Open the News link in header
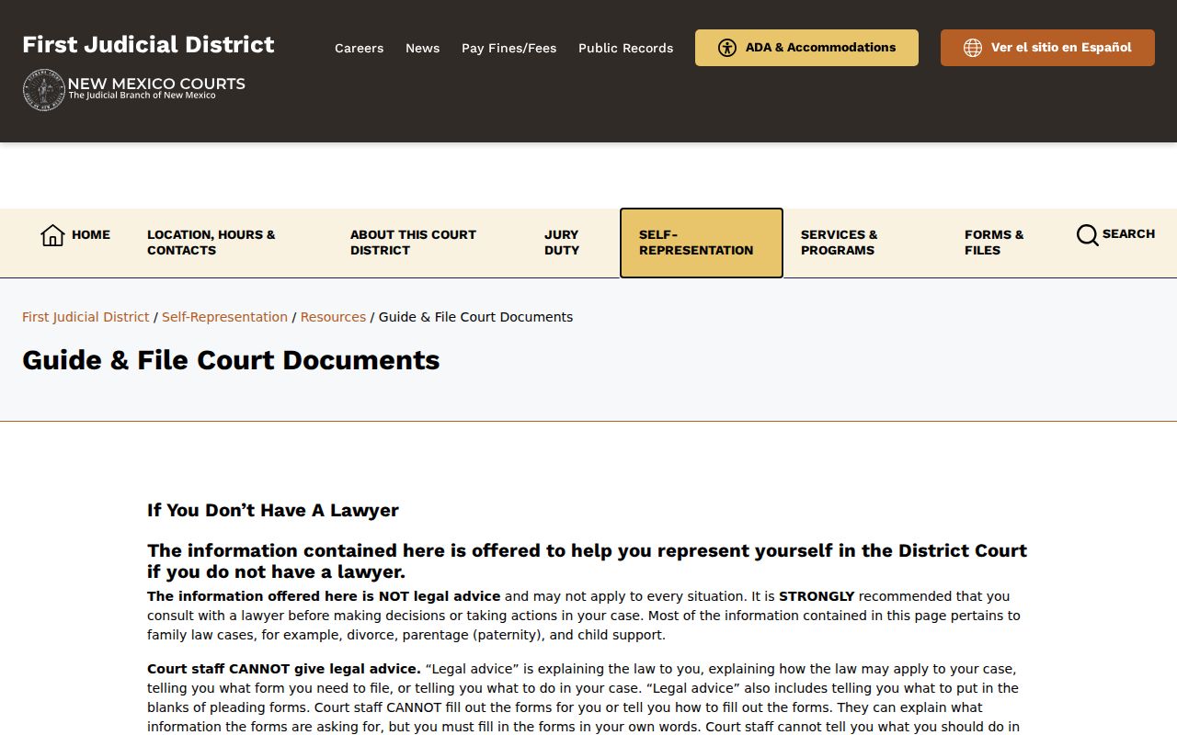The image size is (1177, 735). click(x=422, y=48)
